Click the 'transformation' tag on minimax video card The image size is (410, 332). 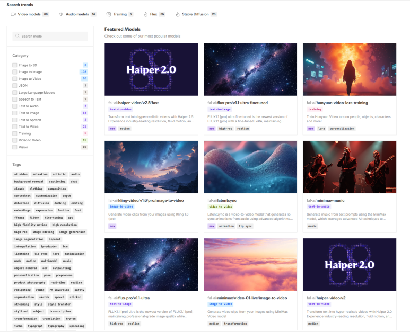tap(235, 324)
